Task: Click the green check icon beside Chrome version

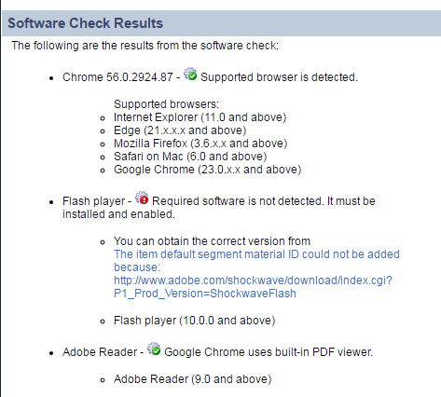Action: click(190, 75)
